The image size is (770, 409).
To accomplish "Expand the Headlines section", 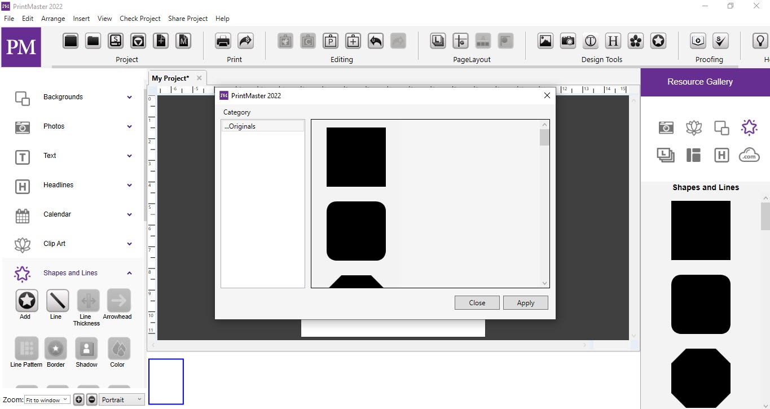I will click(129, 185).
